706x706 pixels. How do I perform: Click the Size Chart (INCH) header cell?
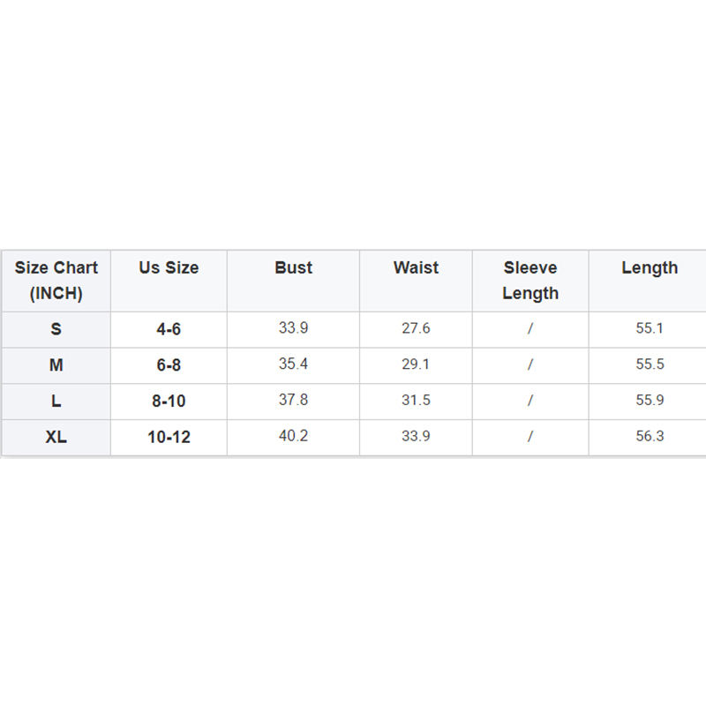(x=56, y=281)
